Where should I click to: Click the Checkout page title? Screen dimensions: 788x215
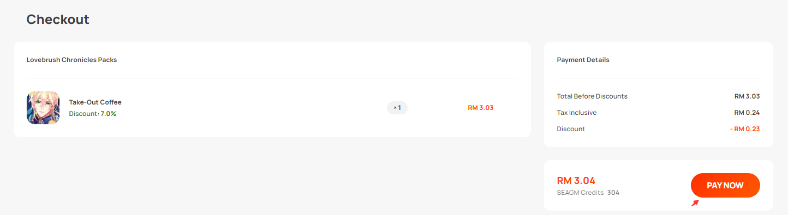[58, 20]
